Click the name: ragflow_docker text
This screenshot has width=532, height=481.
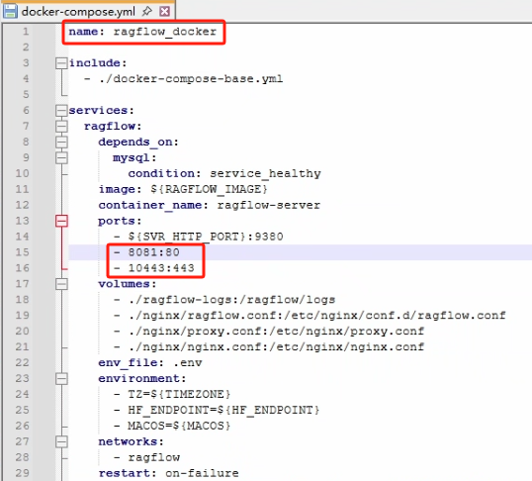pyautogui.click(x=142, y=32)
